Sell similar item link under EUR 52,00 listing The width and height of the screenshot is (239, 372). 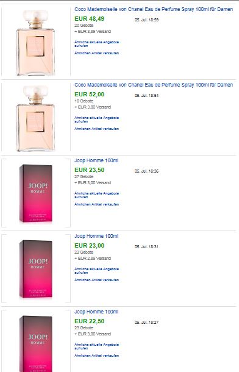96,129
